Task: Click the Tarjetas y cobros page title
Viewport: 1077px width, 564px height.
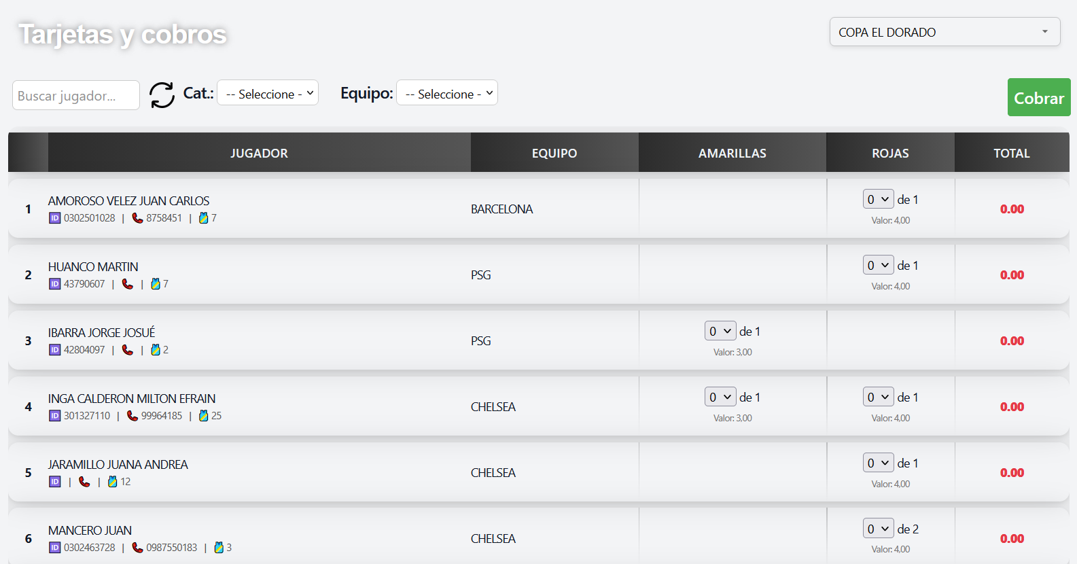Action: 122,35
